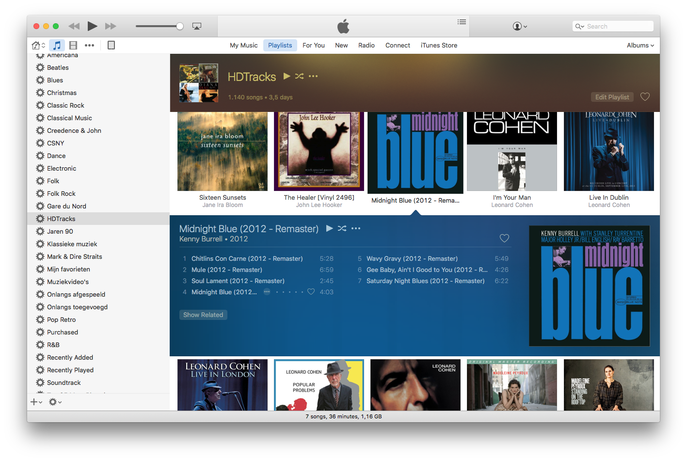Open Popular Problems album cover
The image size is (687, 461).
coord(319,385)
